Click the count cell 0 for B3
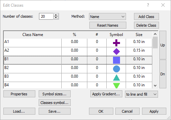The width and height of the screenshot is (171, 120). point(97,78)
